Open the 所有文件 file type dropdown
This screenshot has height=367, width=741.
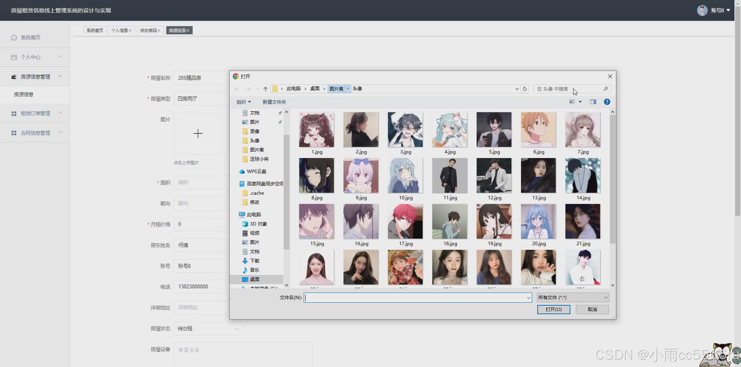(573, 298)
